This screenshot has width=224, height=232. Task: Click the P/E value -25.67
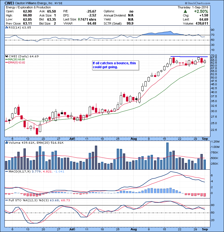point(91,11)
